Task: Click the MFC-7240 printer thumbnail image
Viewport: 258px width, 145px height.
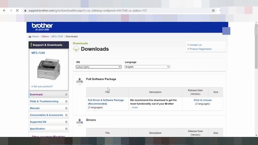Action: pyautogui.click(x=49, y=69)
